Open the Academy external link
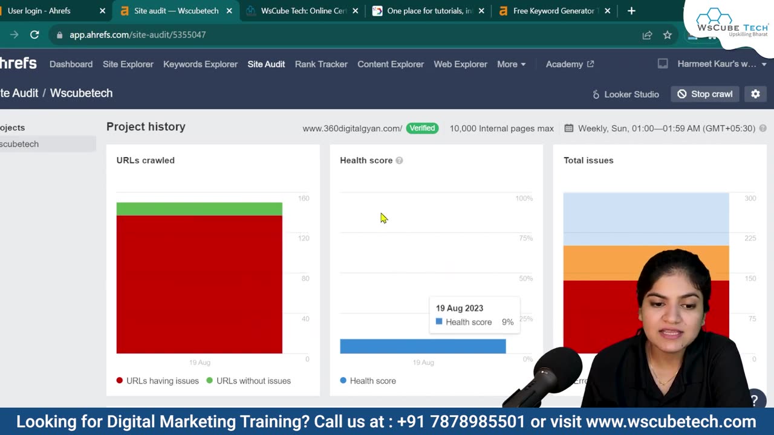 [x=570, y=64]
